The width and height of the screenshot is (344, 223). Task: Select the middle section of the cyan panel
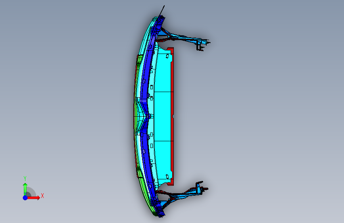[x=163, y=116]
